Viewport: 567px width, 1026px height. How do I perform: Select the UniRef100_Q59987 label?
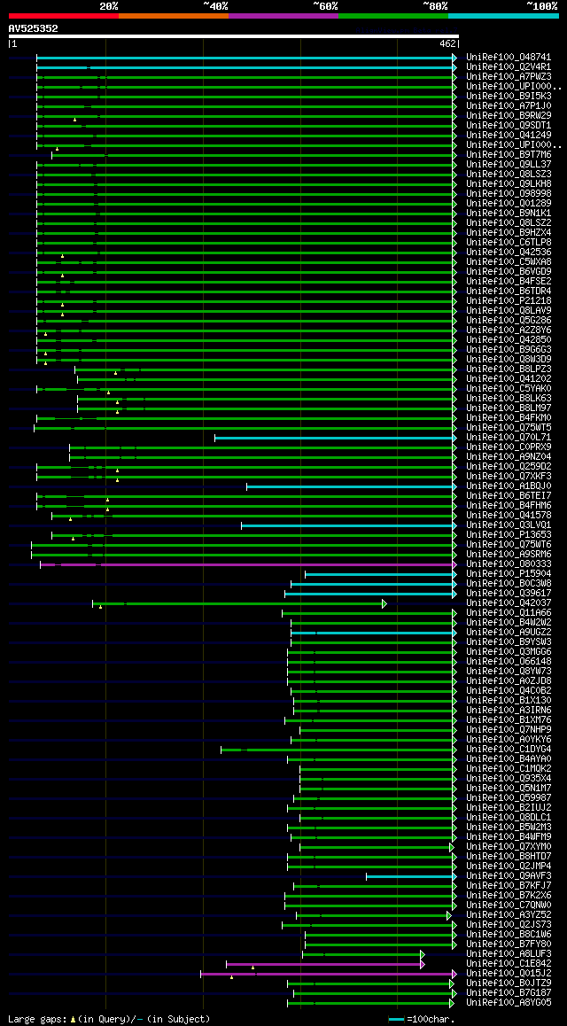(509, 798)
